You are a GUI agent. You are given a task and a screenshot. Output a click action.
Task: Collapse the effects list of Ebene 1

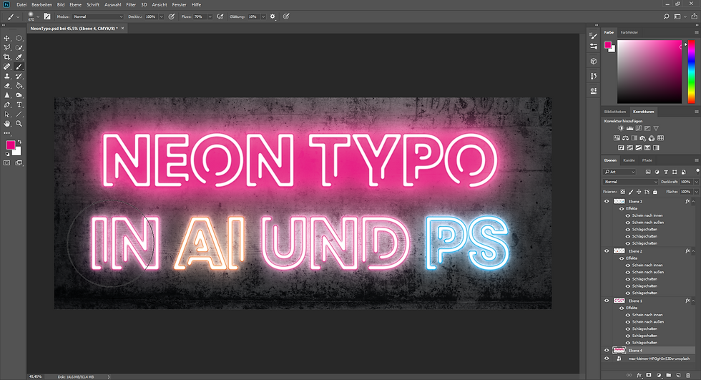tap(694, 301)
